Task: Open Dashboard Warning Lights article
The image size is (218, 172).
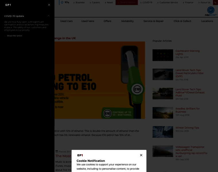Action: pos(187,52)
